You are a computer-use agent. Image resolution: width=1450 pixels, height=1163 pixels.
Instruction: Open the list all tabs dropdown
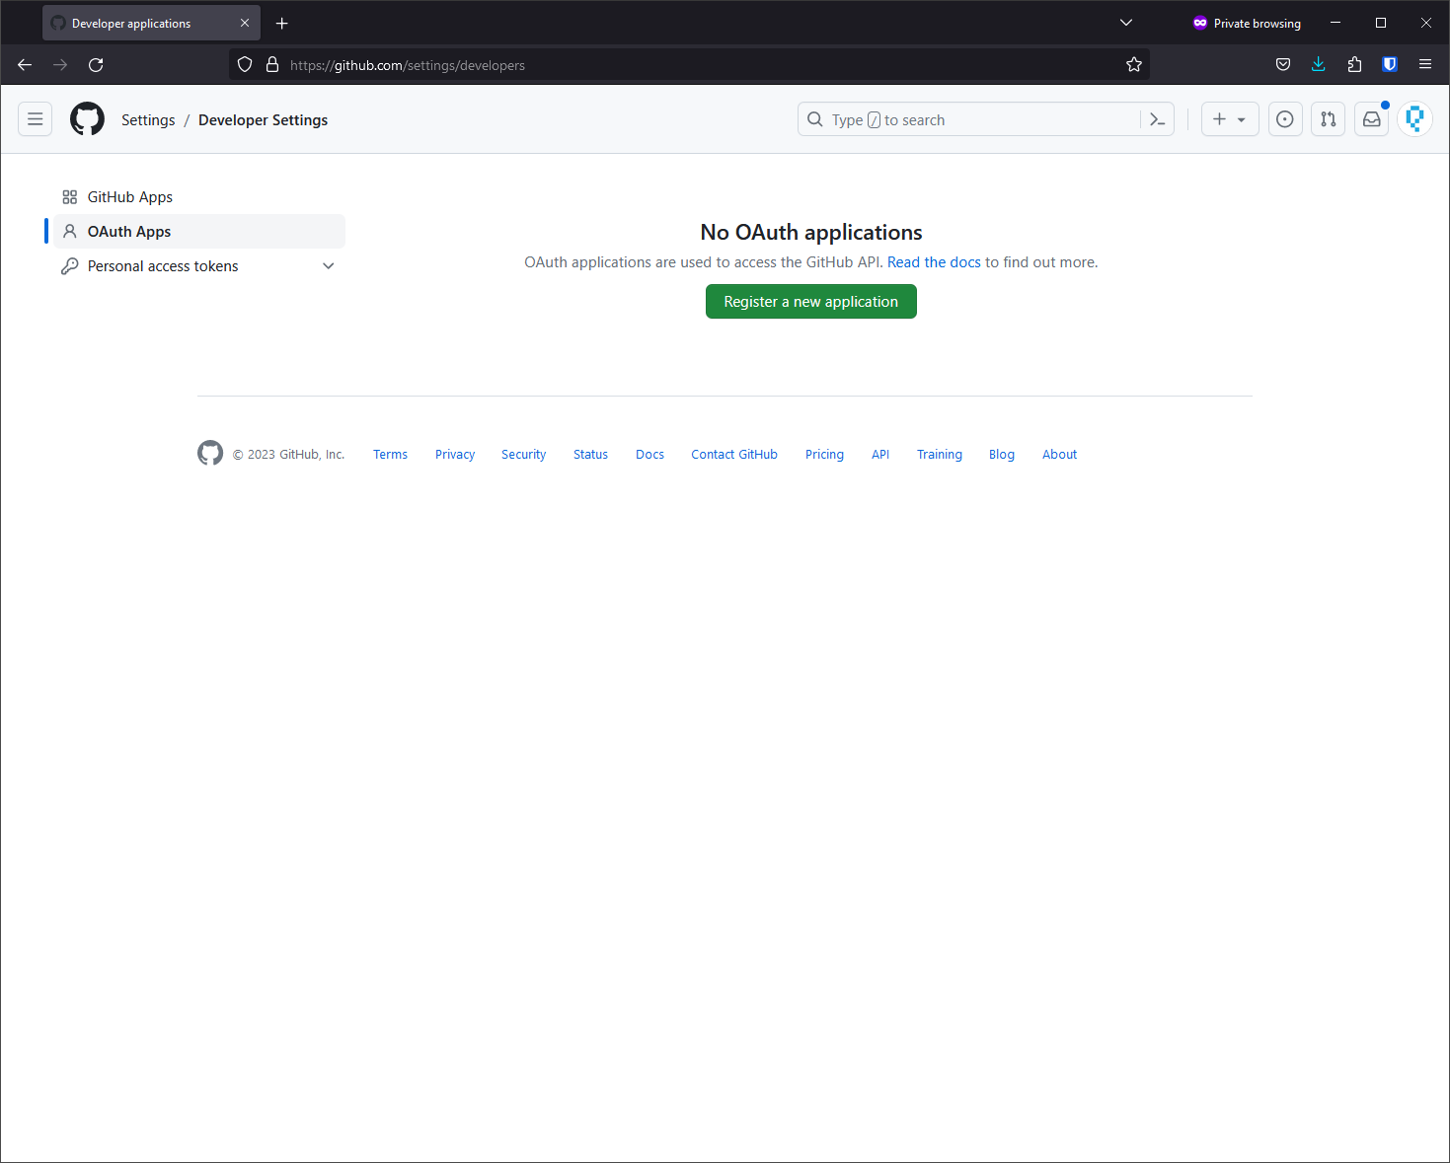point(1125,23)
